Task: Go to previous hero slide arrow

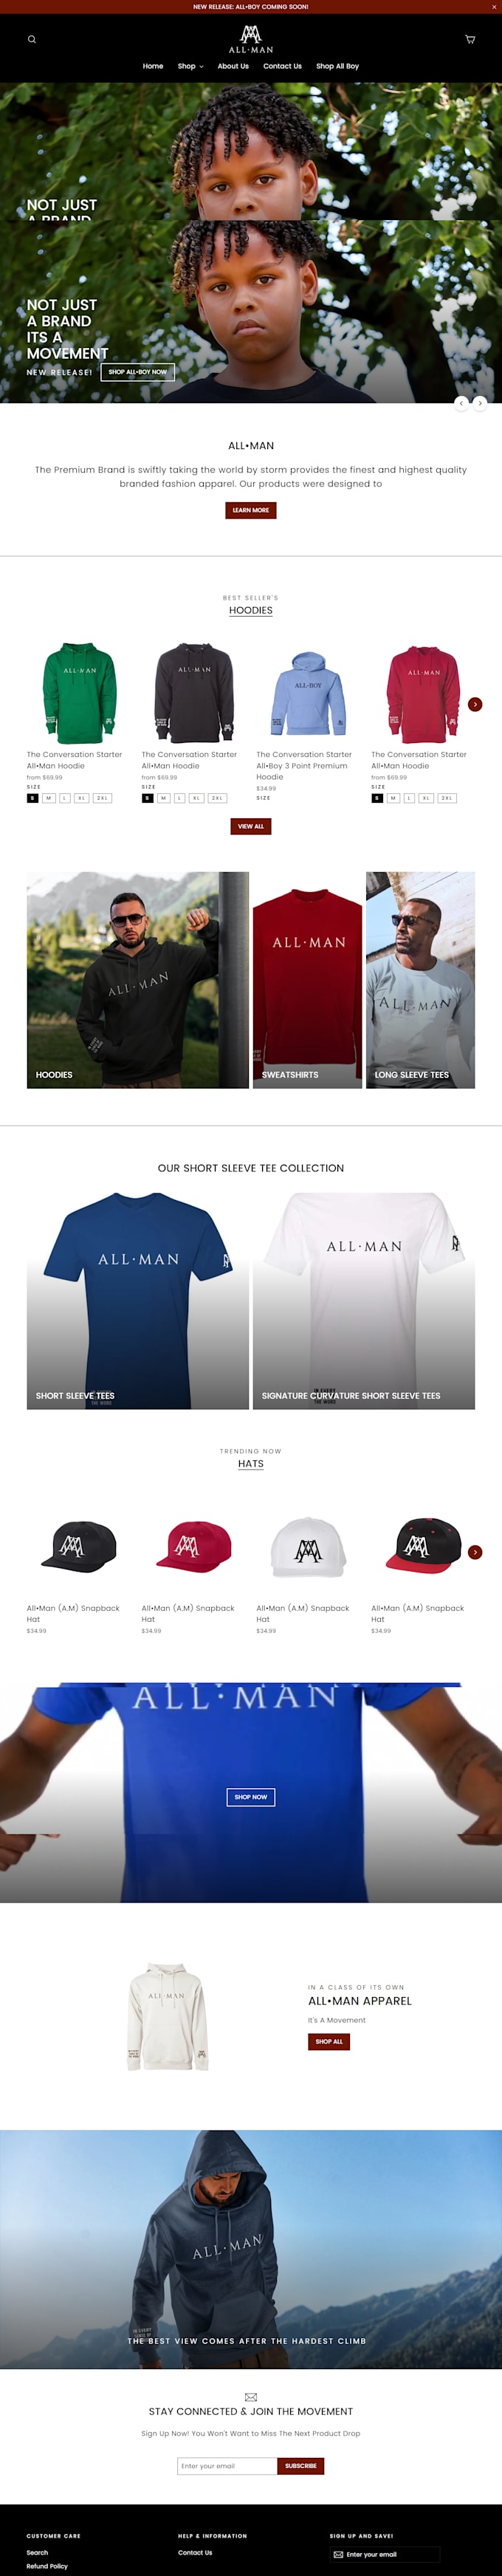Action: [x=461, y=403]
